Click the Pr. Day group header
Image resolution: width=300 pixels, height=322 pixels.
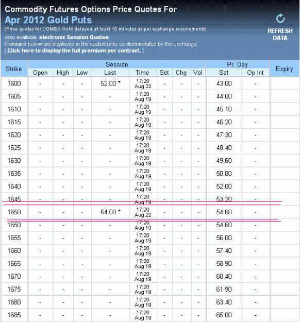point(238,64)
